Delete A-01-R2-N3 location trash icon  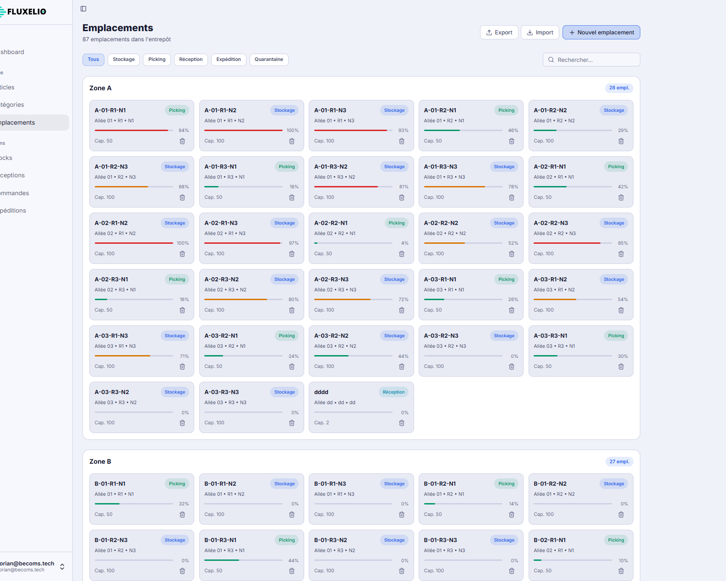tap(182, 197)
